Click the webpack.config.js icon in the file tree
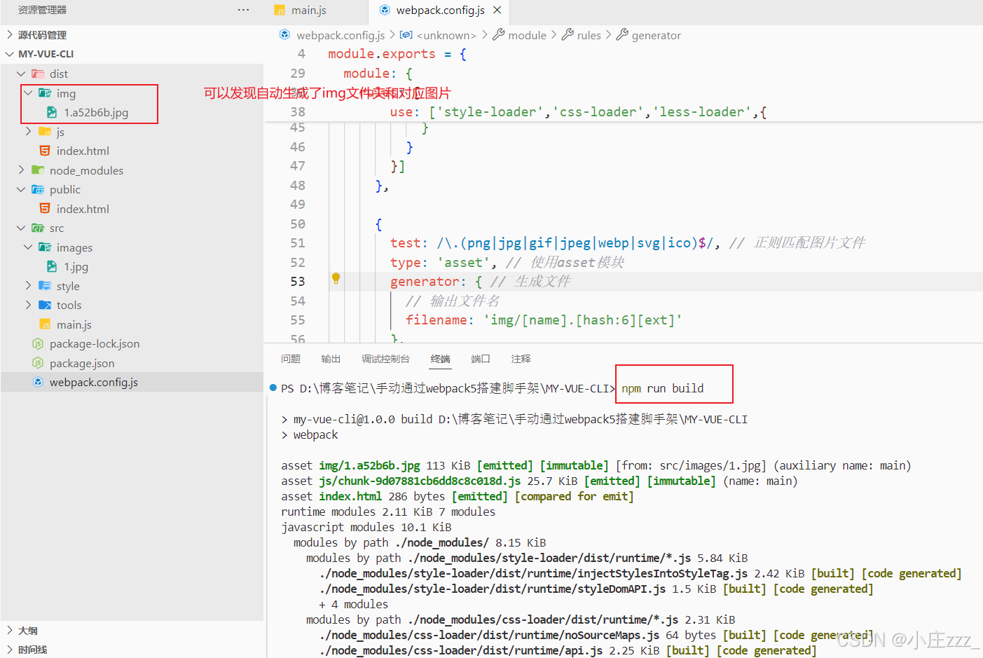 point(38,382)
